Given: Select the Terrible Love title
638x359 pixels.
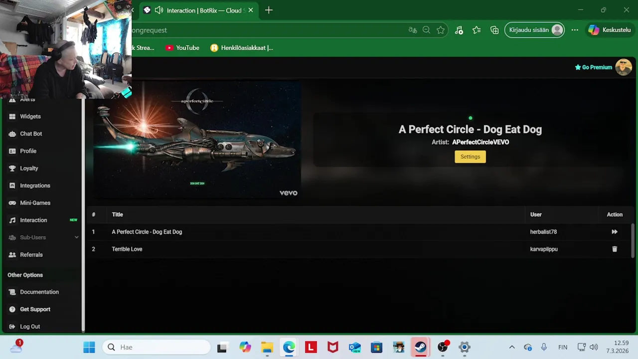Looking at the screenshot, I should 127,249.
